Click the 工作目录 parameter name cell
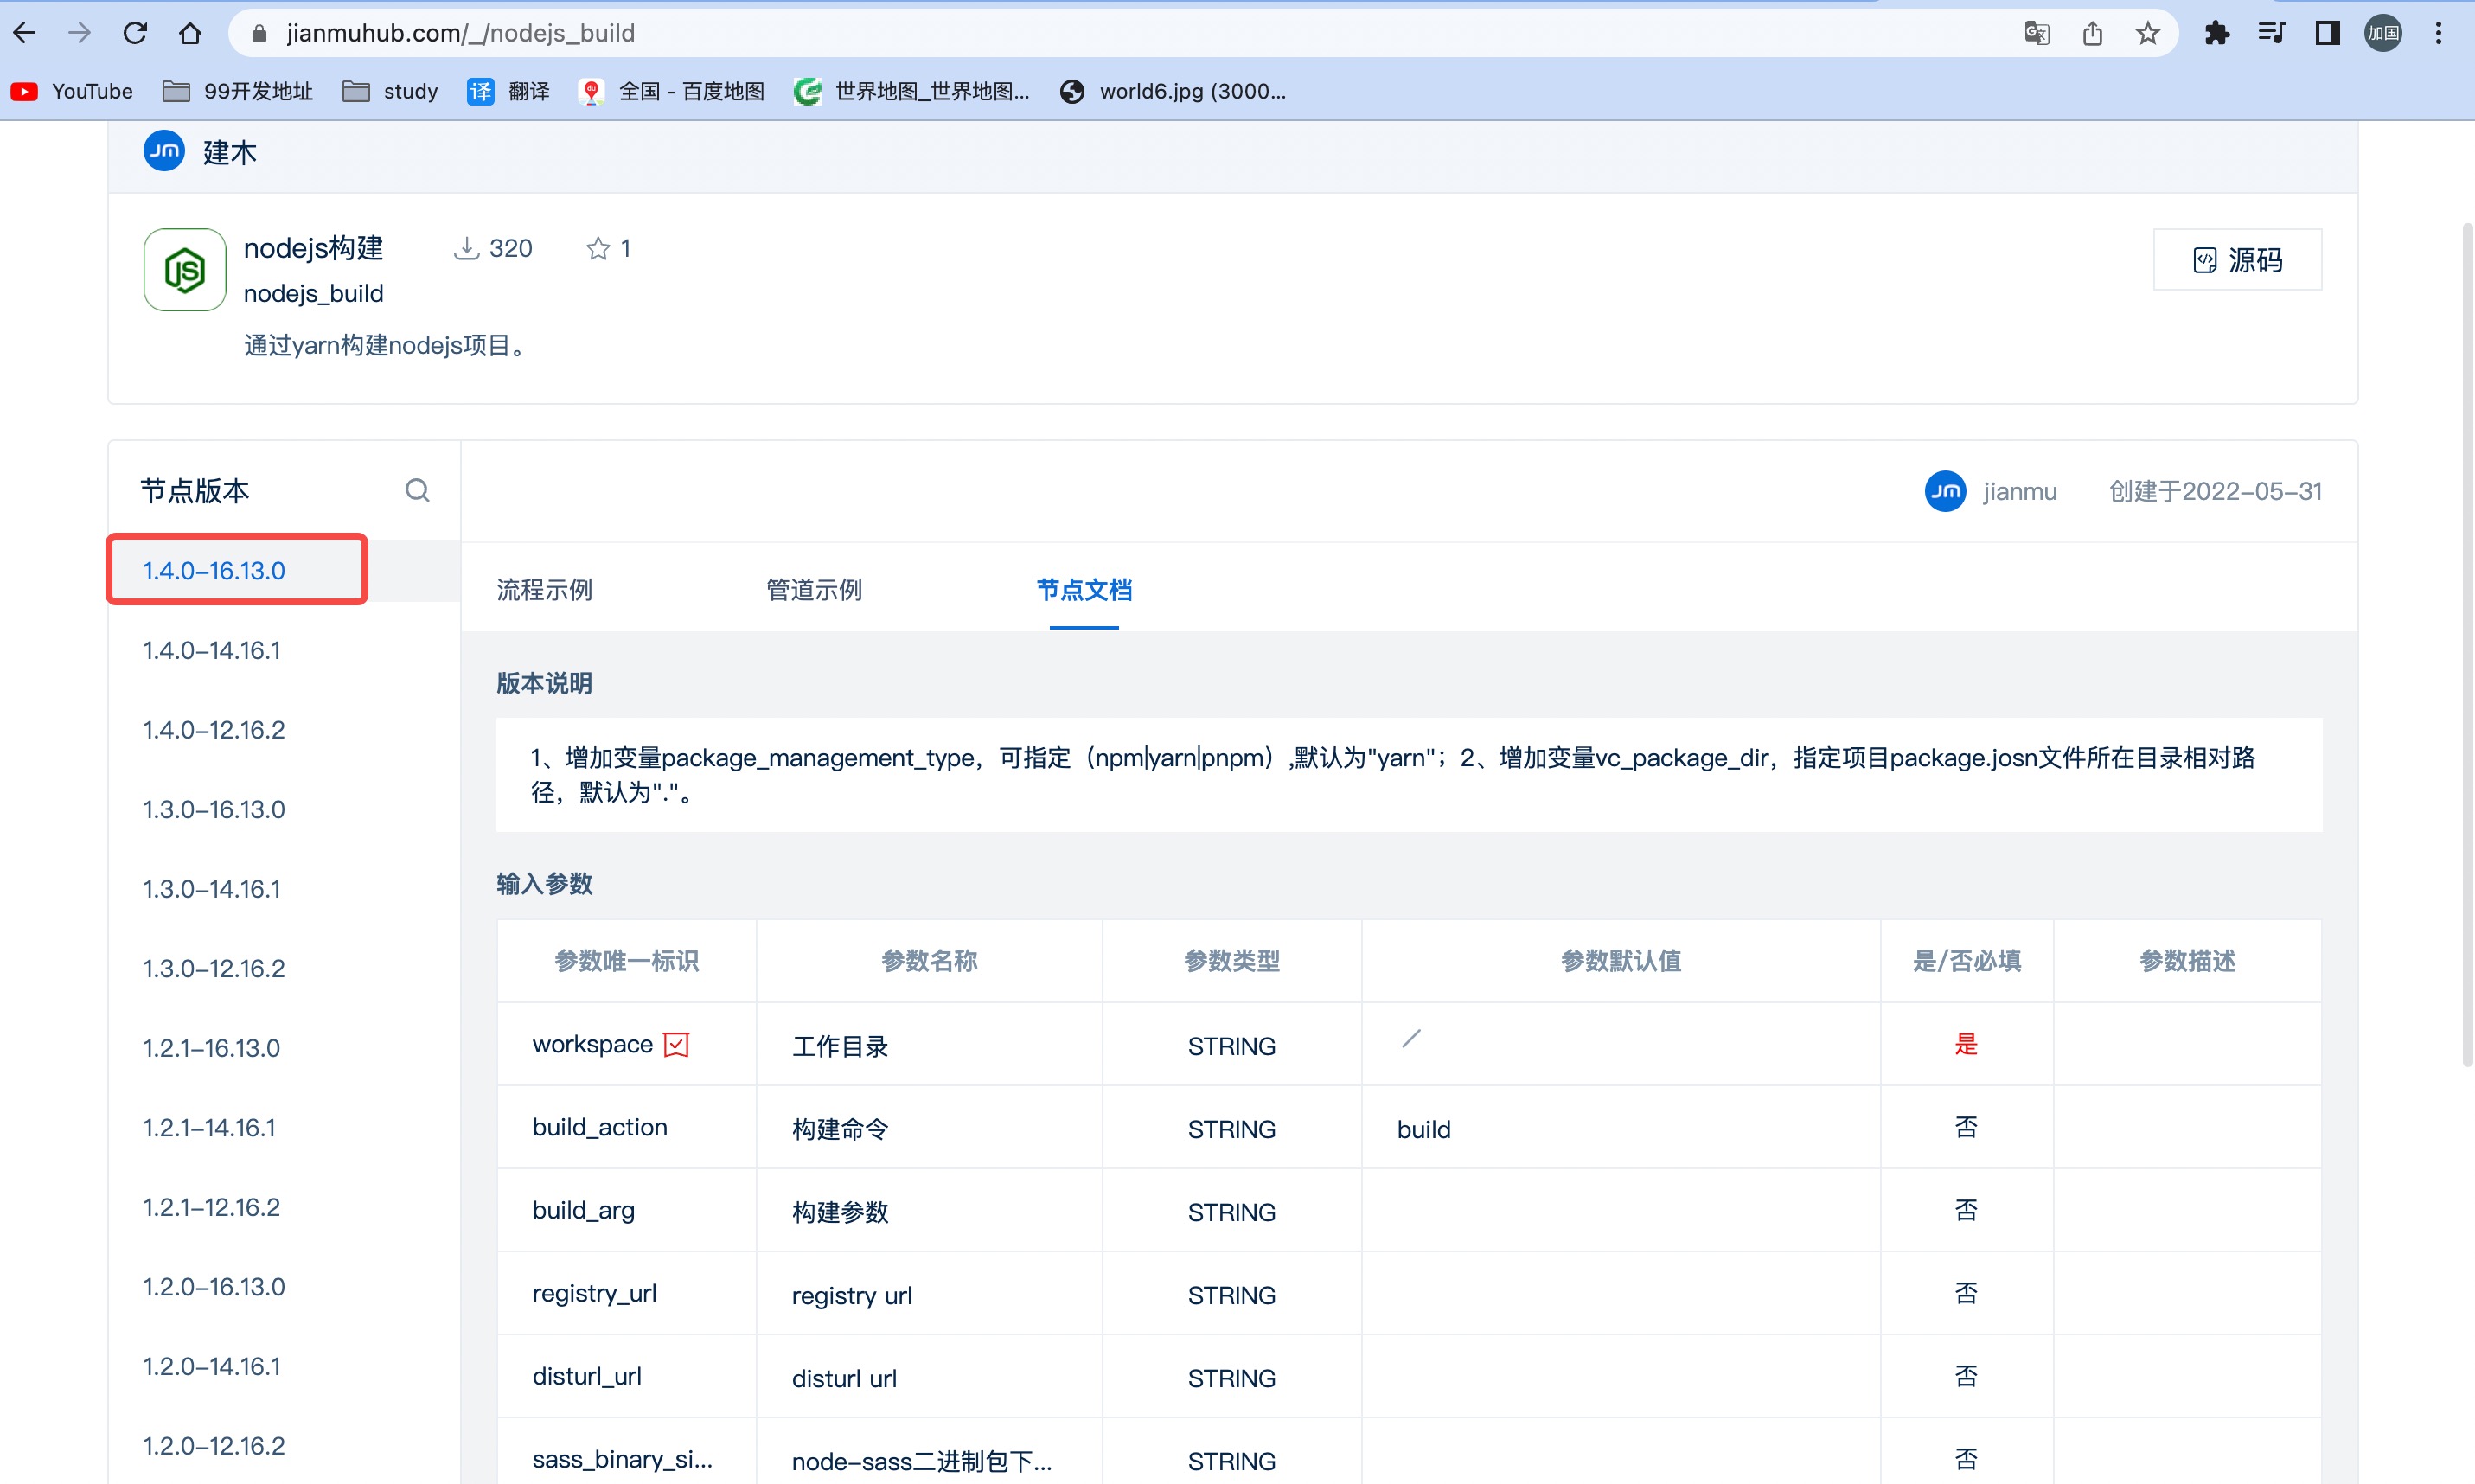 click(929, 1044)
